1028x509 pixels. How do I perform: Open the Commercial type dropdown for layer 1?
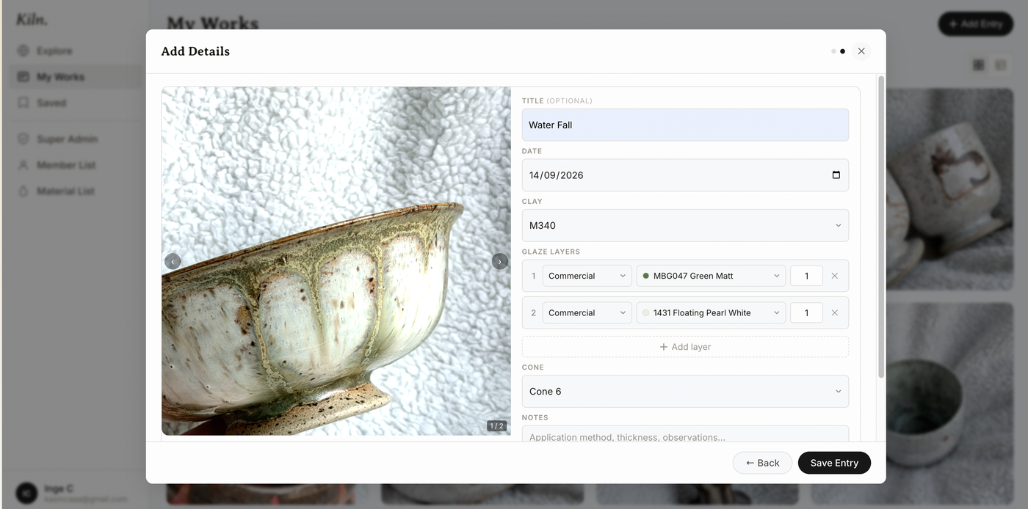(587, 276)
